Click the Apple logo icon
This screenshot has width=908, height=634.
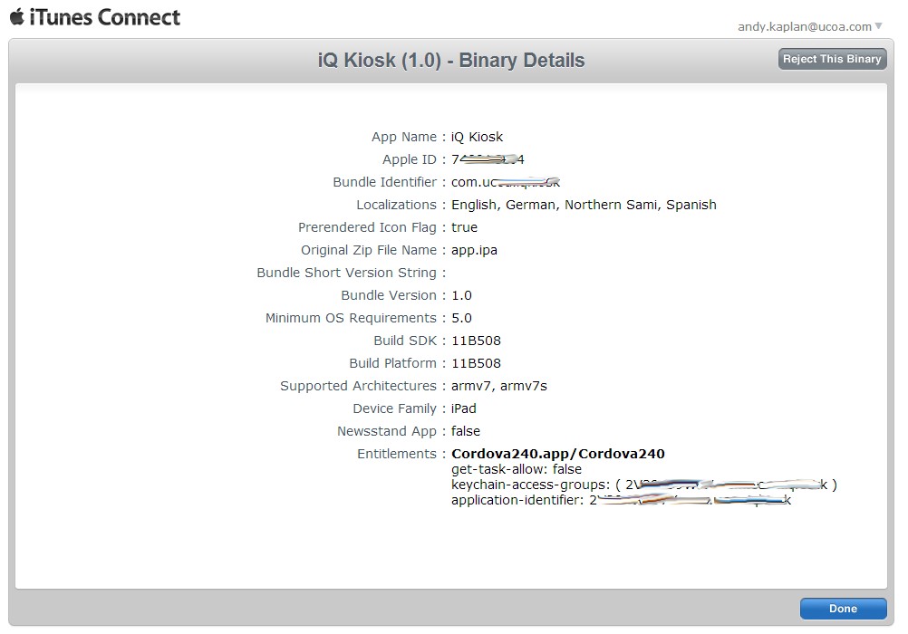click(x=17, y=16)
